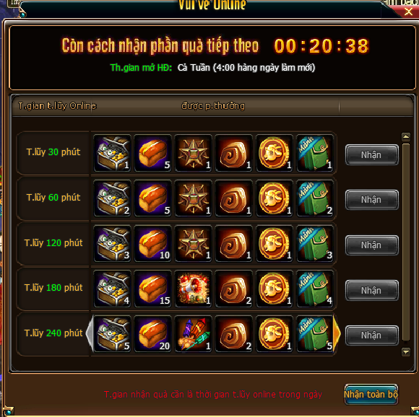Close the Vui vẻ Online window
The height and width of the screenshot is (417, 419).
(408, 12)
